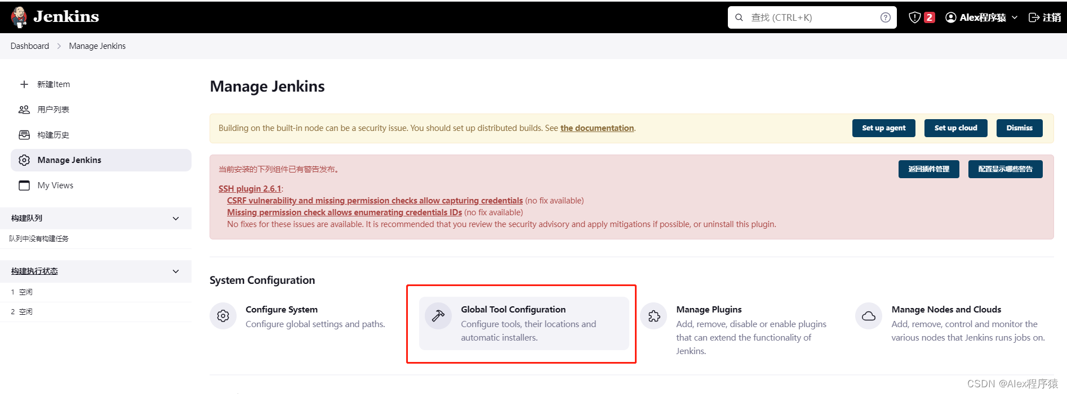Go to the Dashboard breadcrumb
Viewport: 1067px width, 394px height.
tap(30, 46)
